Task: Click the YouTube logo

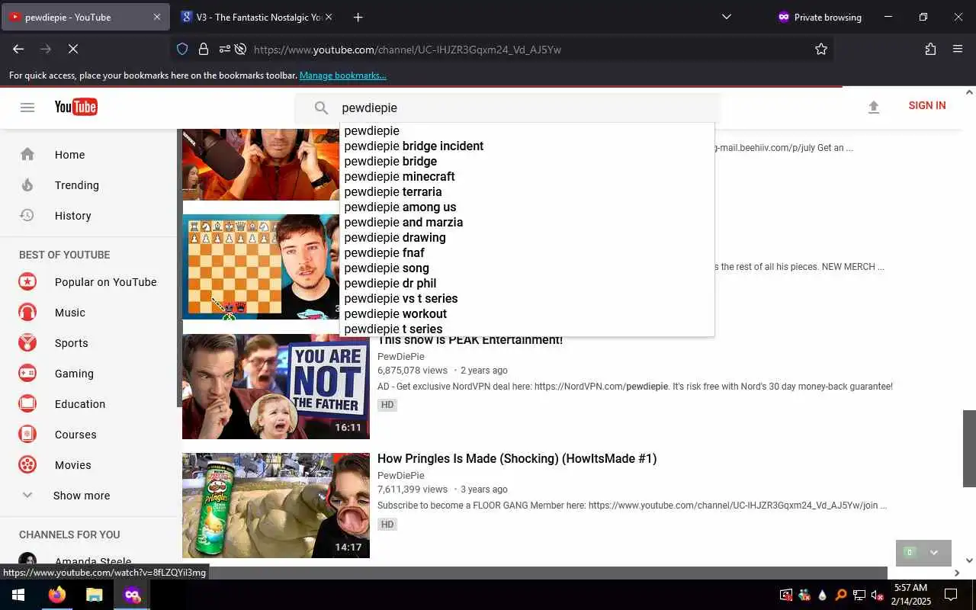Action: click(75, 107)
